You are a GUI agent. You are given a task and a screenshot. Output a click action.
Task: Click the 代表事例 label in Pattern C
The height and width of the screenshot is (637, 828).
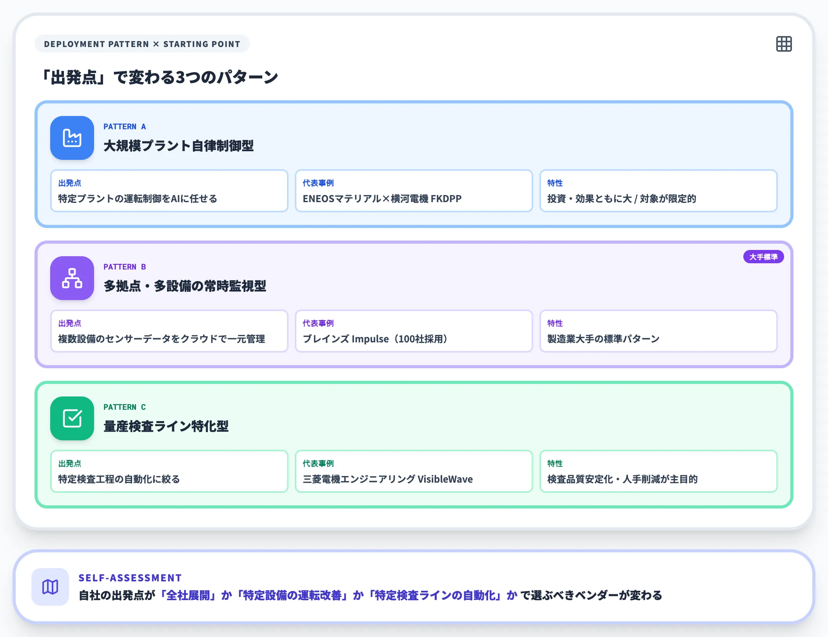[x=318, y=463]
